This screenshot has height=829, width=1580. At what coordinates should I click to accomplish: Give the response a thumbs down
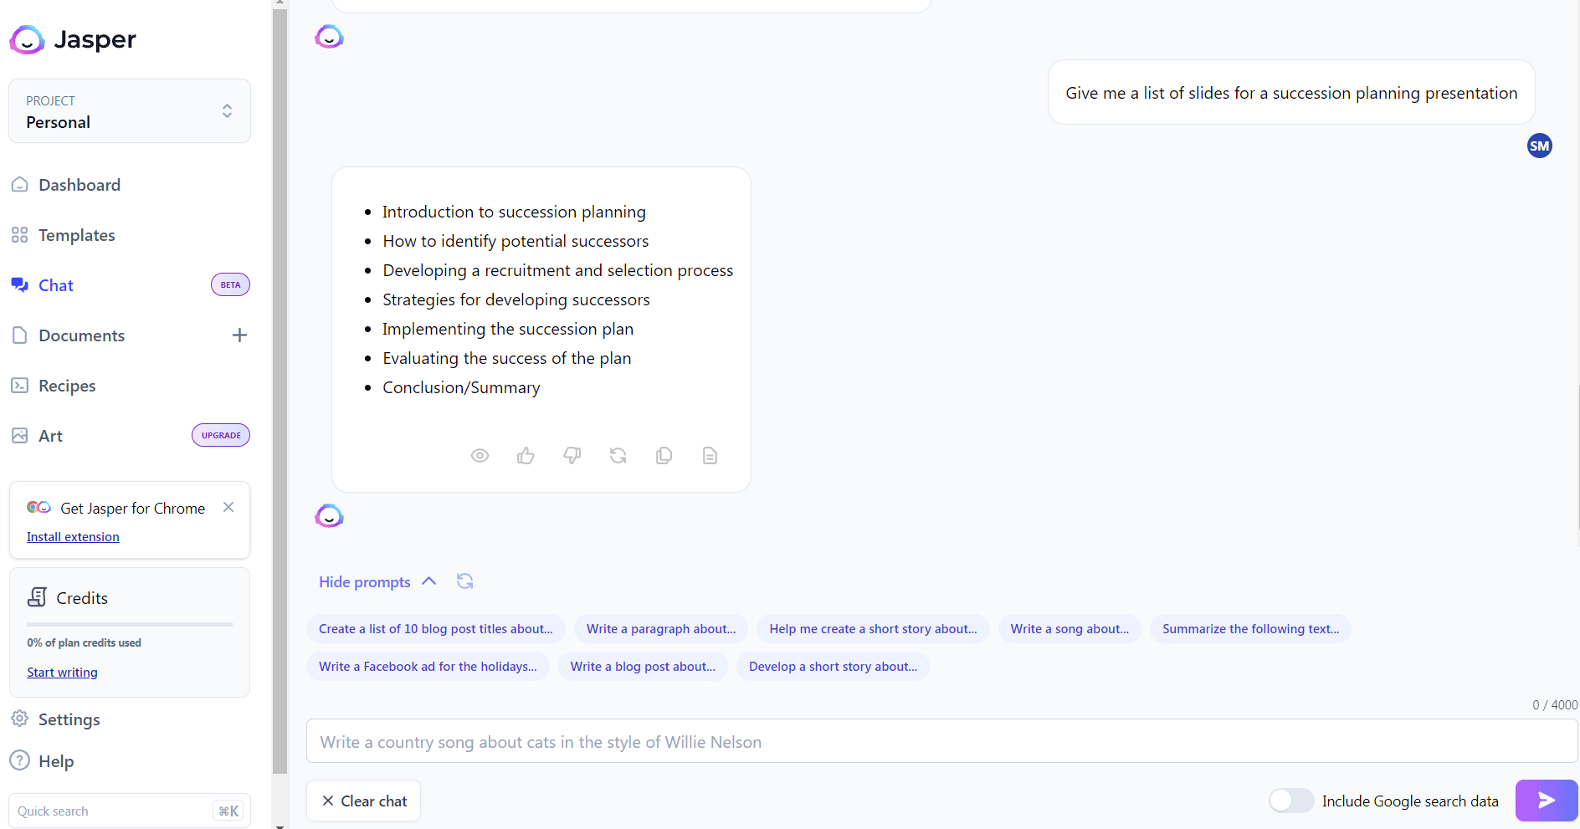pyautogui.click(x=572, y=456)
